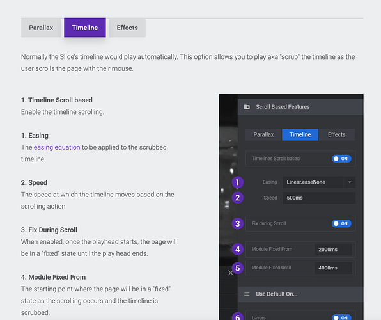The width and height of the screenshot is (381, 320).
Task: Click the purple number 4 marker
Action: [x=237, y=249]
